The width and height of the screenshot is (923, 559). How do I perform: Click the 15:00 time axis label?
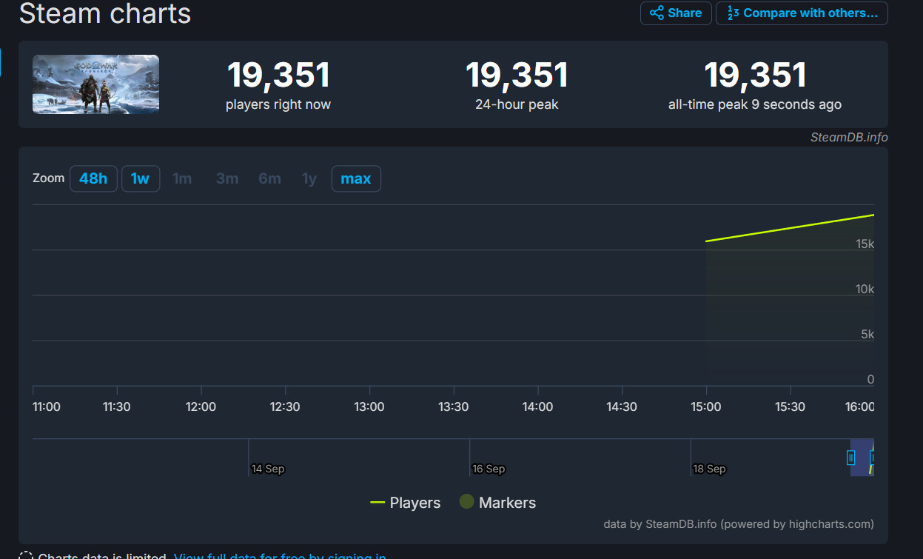point(706,406)
